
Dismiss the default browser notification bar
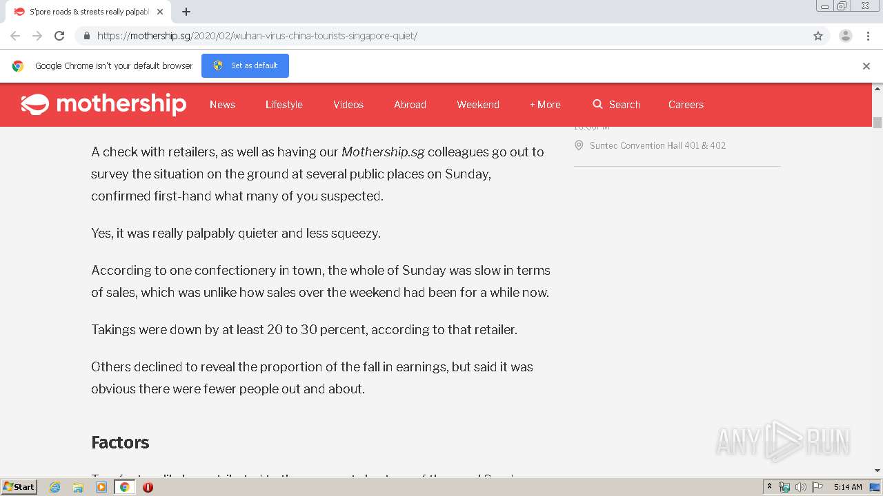pos(866,66)
